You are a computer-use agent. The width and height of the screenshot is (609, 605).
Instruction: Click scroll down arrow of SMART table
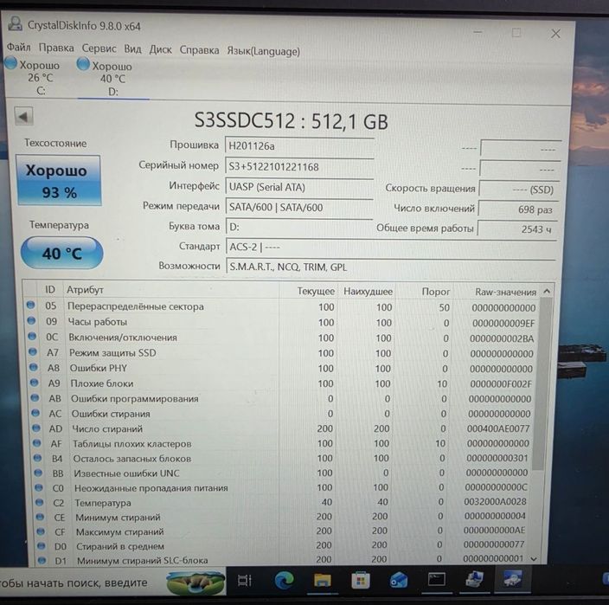(x=534, y=559)
